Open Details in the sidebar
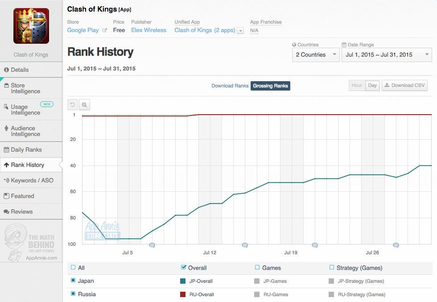This screenshot has width=437, height=302. point(31,70)
